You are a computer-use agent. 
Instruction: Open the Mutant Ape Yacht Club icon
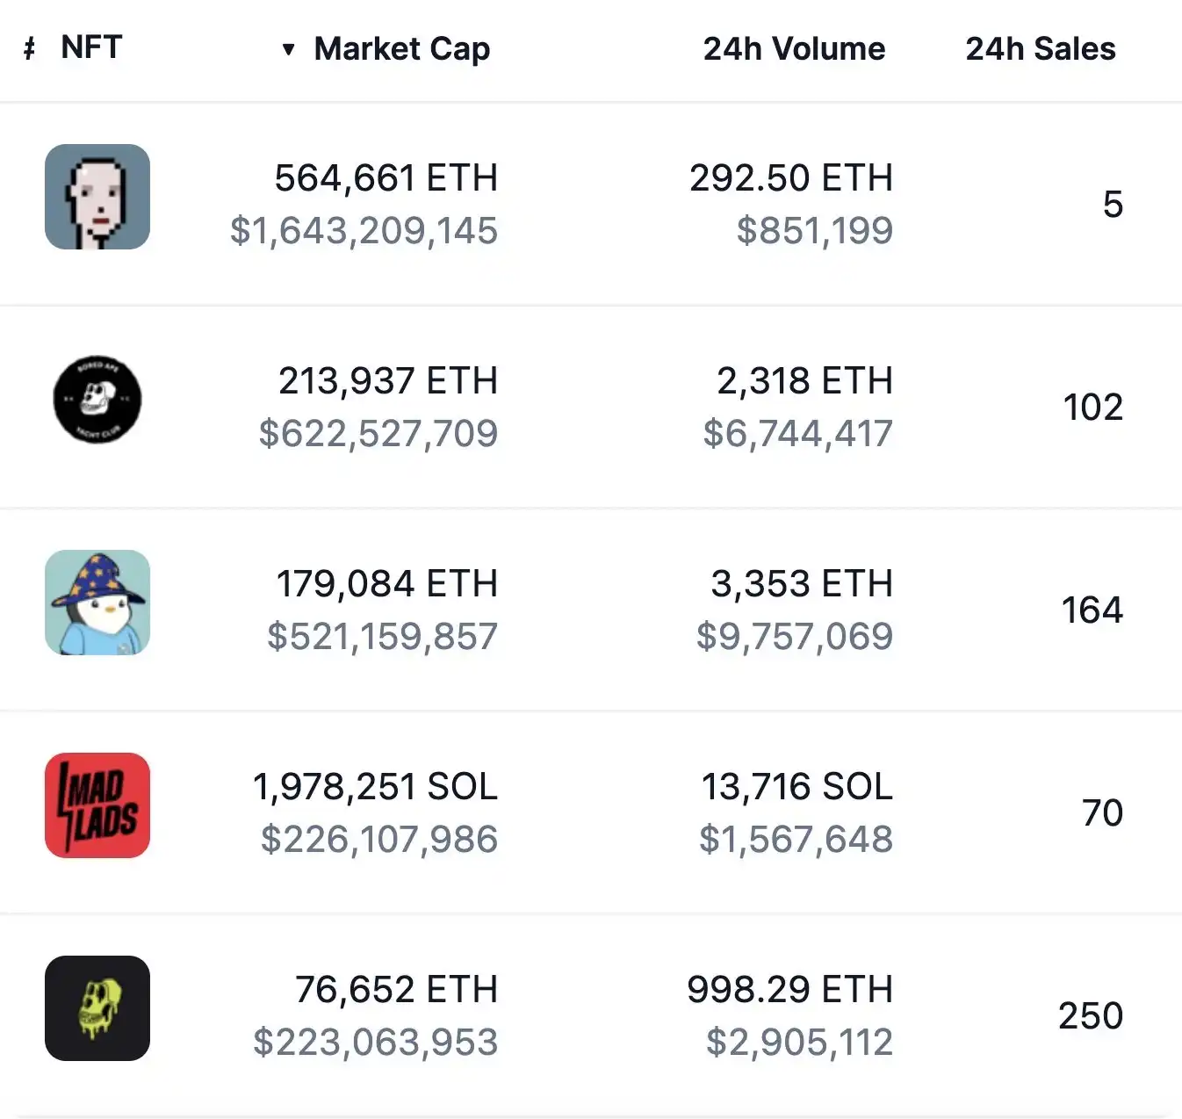97,1008
